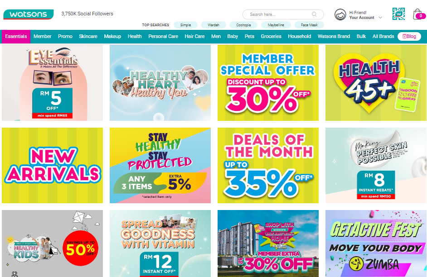The width and height of the screenshot is (427, 277).
Task: Open the QR code scanner icon
Action: coord(398,14)
